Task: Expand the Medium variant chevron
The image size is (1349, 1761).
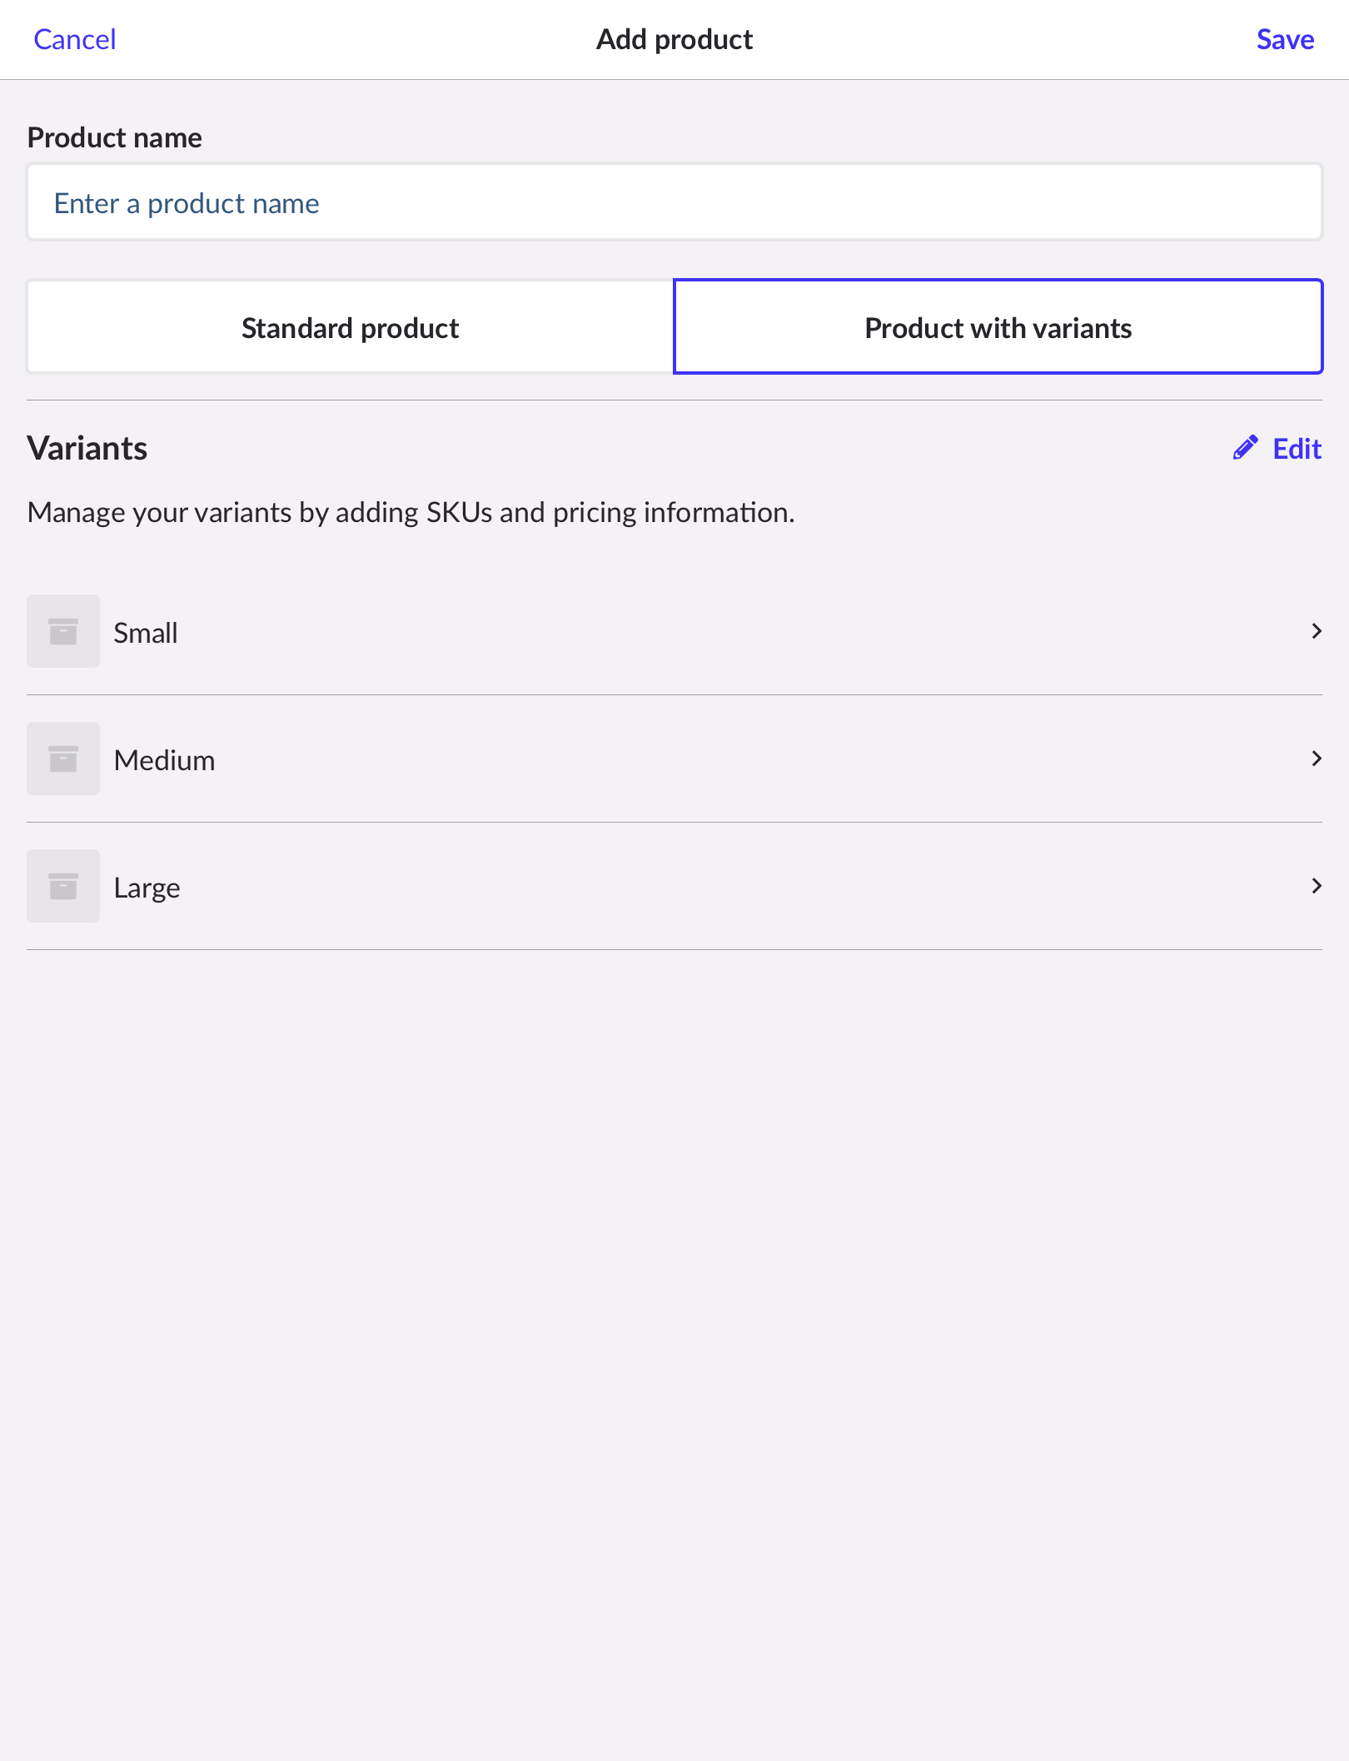Action: coord(1316,759)
